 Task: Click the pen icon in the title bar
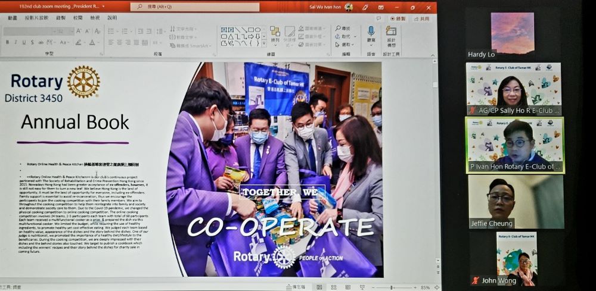[365, 7]
